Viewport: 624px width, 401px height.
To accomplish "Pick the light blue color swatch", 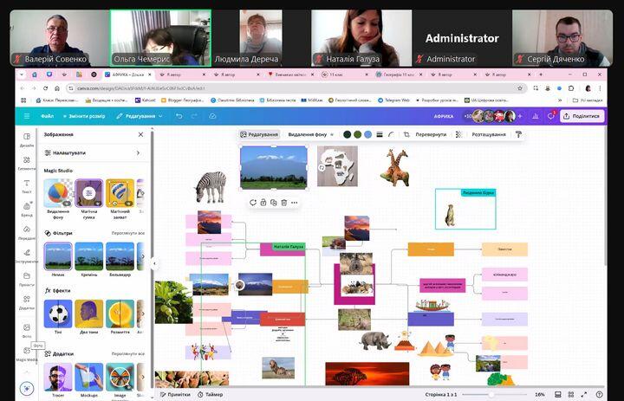I will [x=368, y=134].
